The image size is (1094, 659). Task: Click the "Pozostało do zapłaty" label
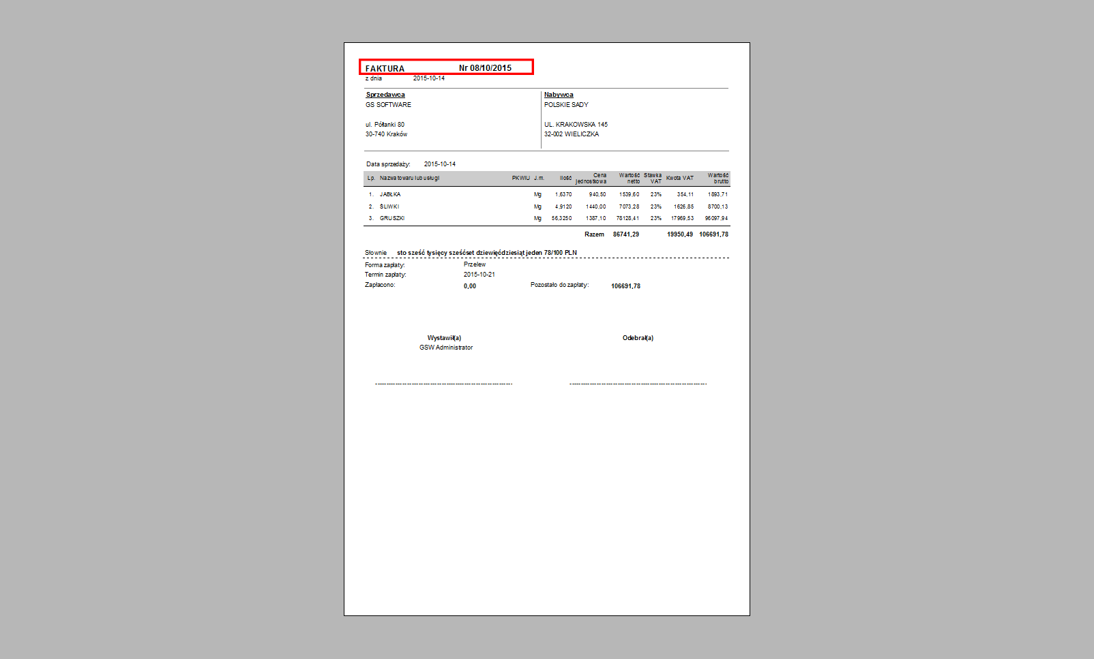[559, 285]
